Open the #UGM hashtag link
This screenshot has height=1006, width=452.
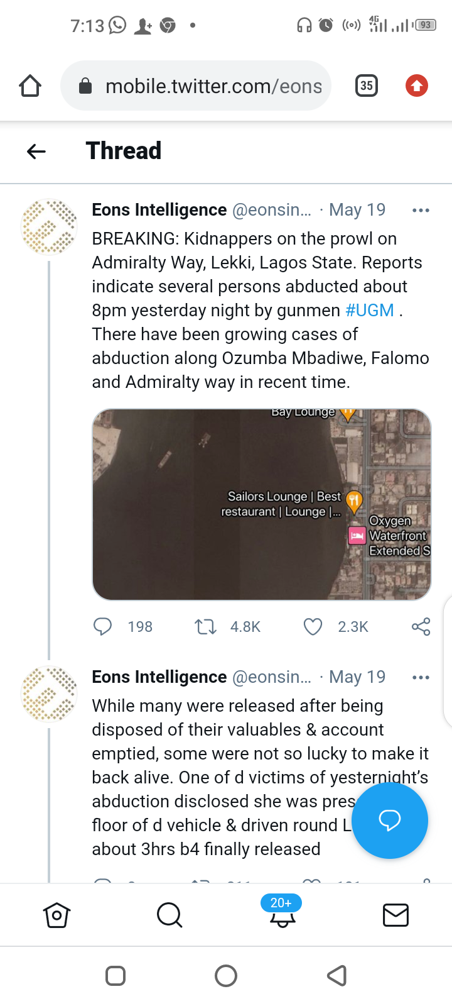point(370,311)
